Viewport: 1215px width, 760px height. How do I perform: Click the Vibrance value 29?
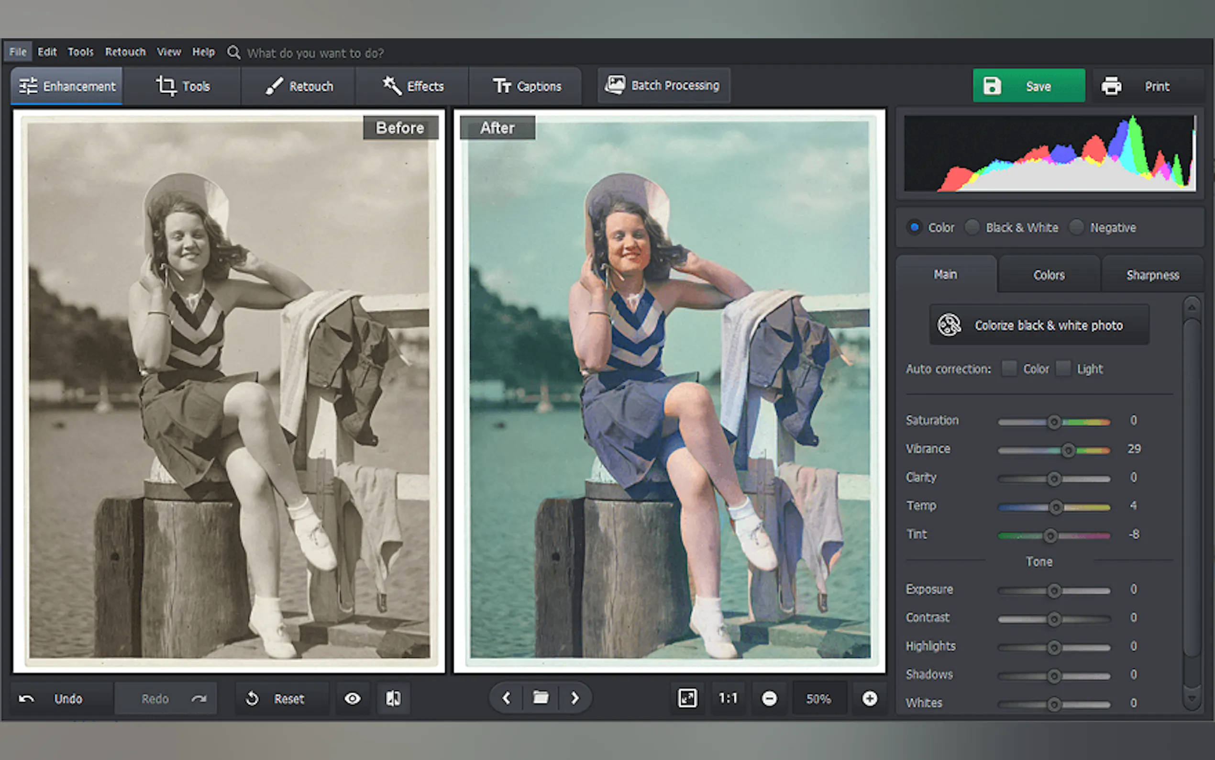(1134, 448)
